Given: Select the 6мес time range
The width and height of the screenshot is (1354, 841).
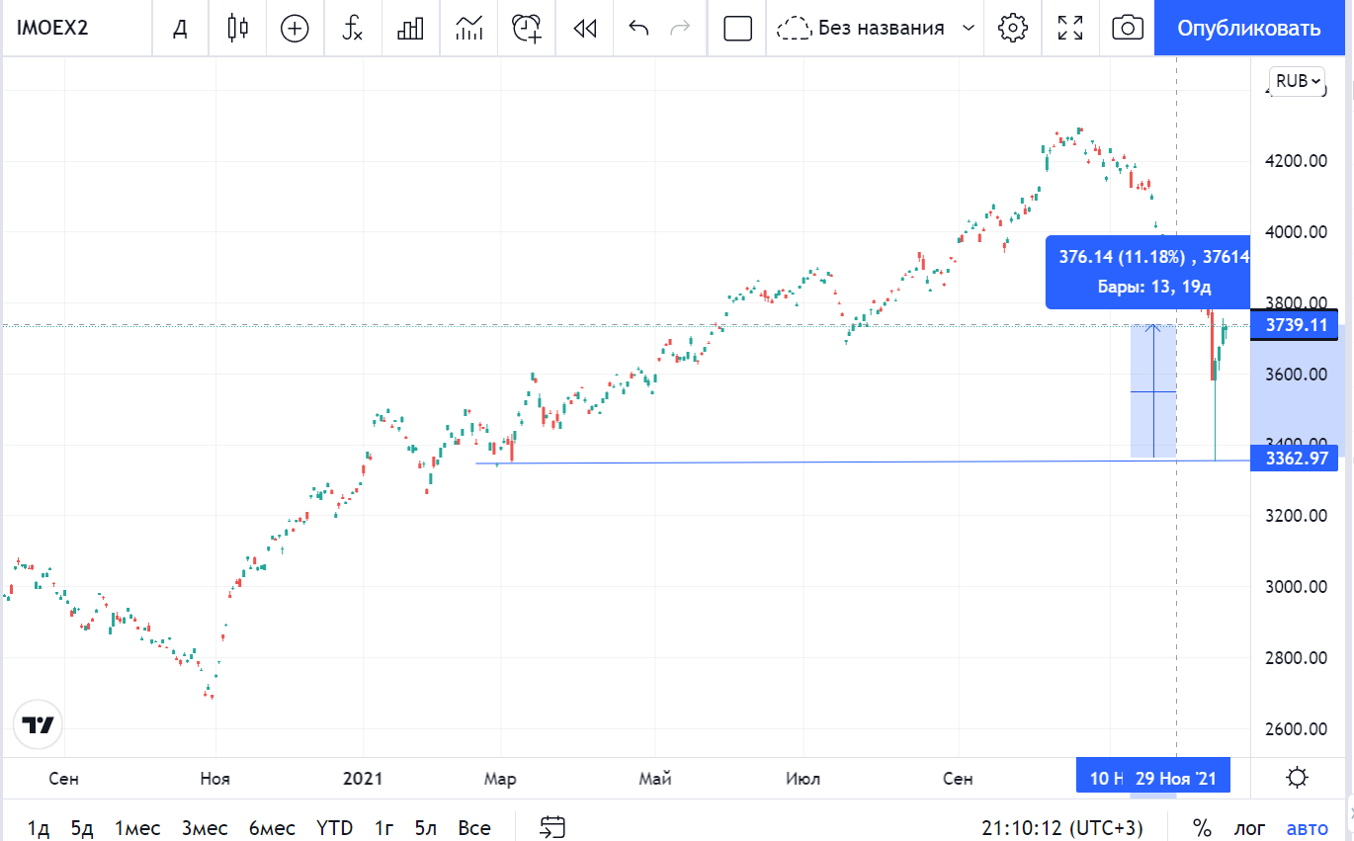Looking at the screenshot, I should coord(272,828).
